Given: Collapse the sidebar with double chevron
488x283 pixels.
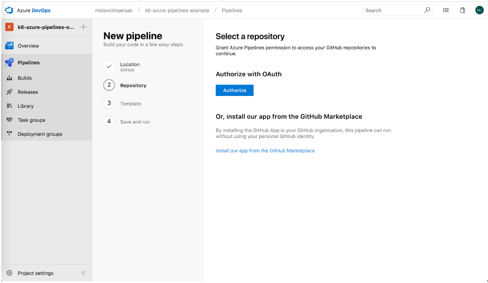Looking at the screenshot, I should pyautogui.click(x=83, y=273).
